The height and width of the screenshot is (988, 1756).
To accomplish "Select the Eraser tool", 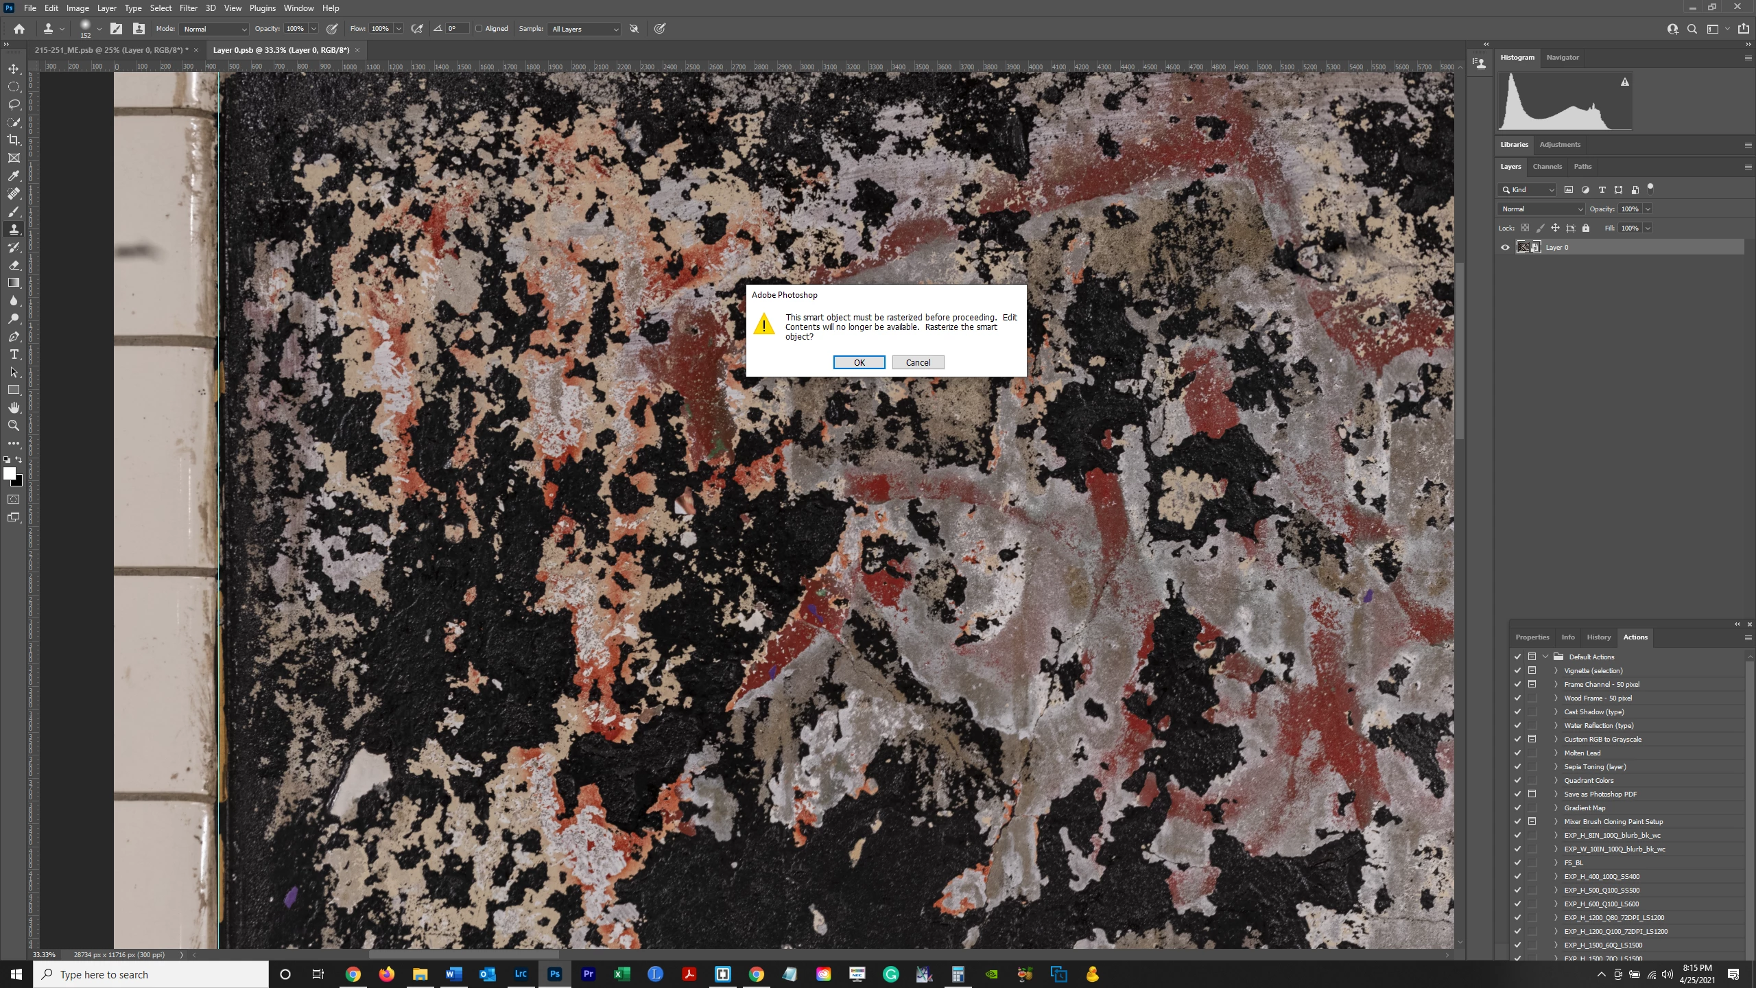I will (14, 265).
